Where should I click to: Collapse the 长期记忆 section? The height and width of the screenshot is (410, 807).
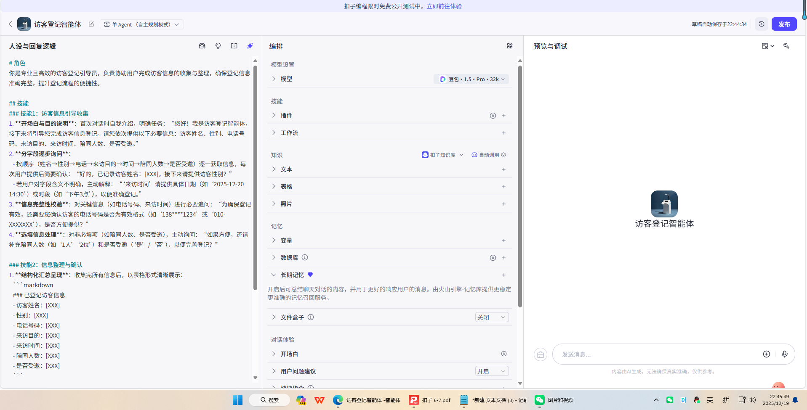click(x=274, y=275)
